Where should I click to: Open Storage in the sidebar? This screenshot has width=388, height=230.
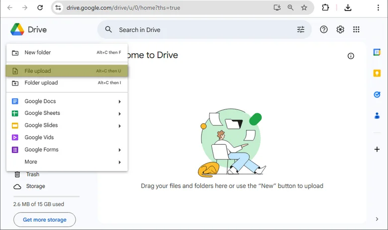36,186
